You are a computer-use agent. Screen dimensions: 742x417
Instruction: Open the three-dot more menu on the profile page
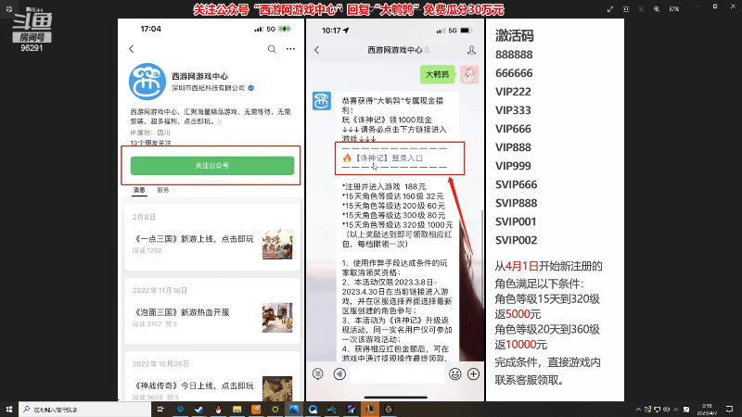click(290, 49)
